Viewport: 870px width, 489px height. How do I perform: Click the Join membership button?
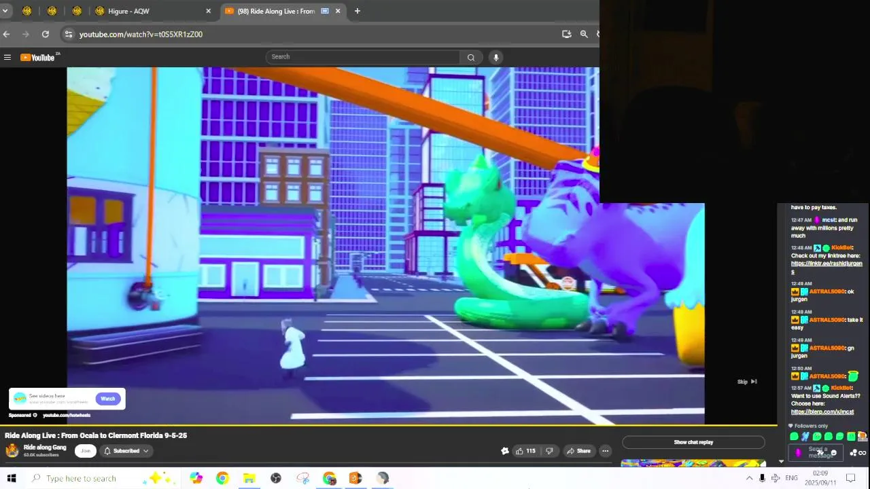[x=86, y=451]
